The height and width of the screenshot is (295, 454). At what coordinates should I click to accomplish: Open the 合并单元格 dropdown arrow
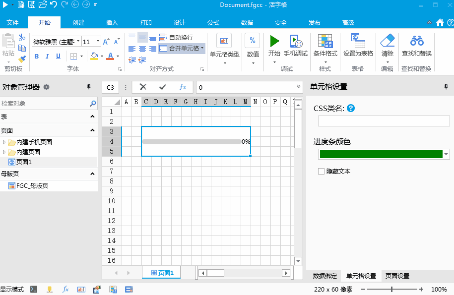coord(202,48)
